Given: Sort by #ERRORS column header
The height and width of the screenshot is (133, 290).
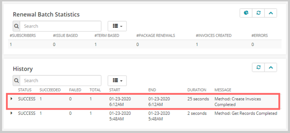Looking at the screenshot, I should [x=259, y=36].
